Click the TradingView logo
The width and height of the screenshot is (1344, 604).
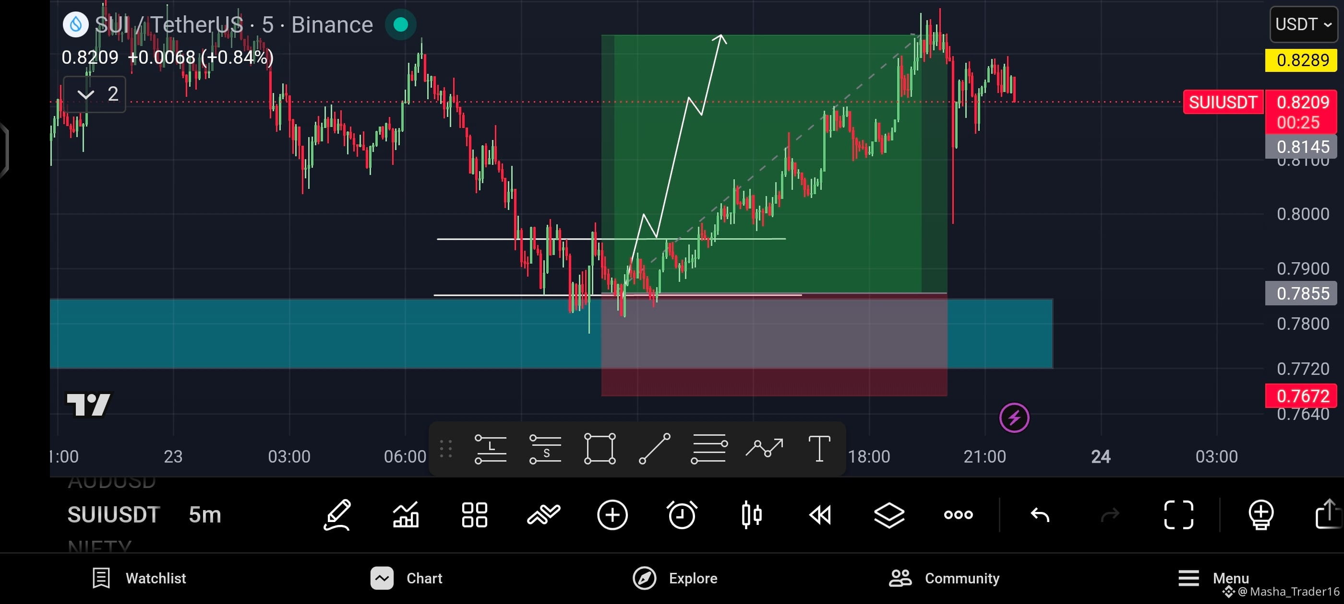coord(89,405)
